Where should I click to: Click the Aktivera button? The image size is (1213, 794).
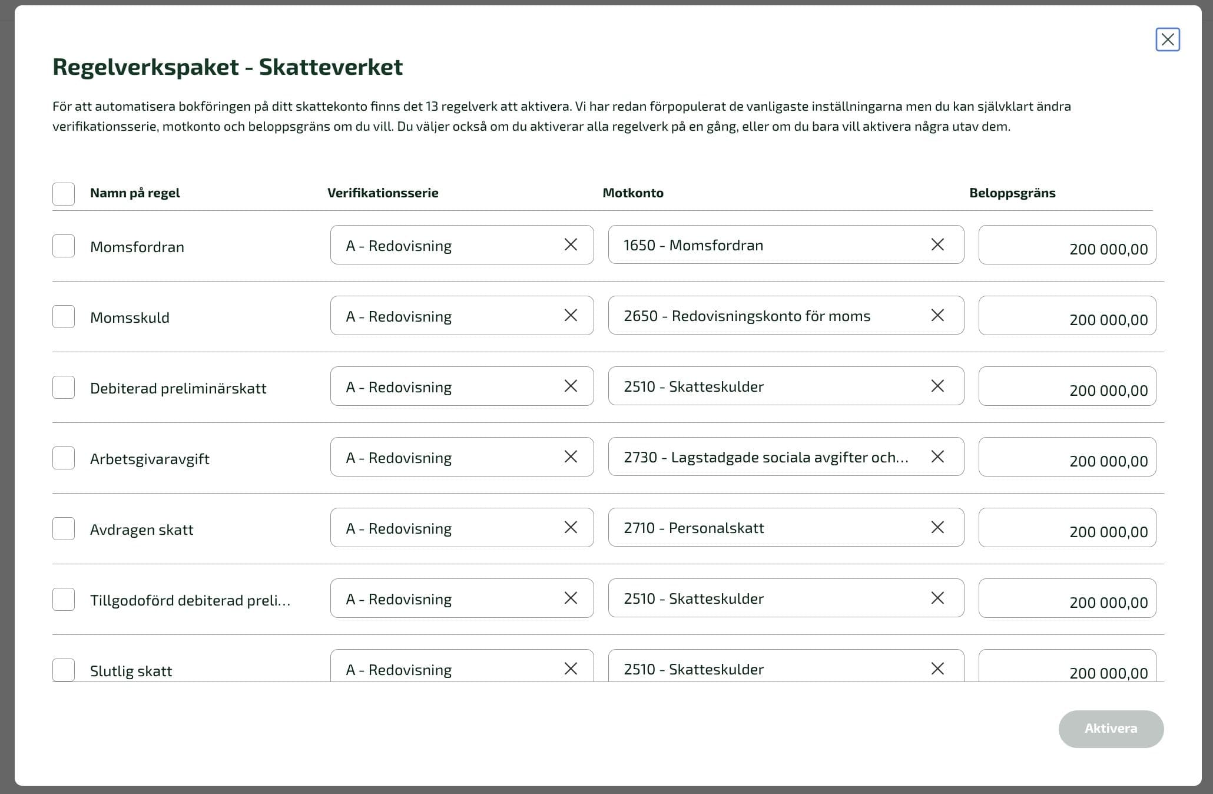[1111, 729]
